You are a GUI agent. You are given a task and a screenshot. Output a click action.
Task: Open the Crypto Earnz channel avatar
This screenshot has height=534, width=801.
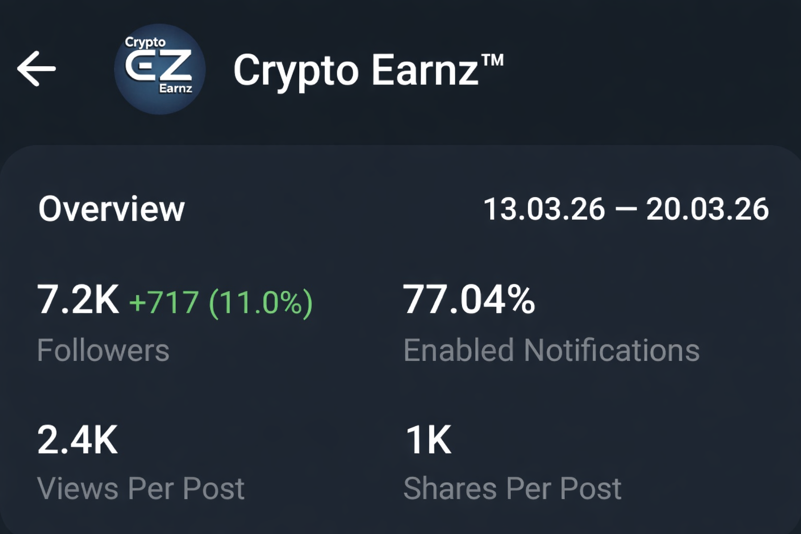159,68
